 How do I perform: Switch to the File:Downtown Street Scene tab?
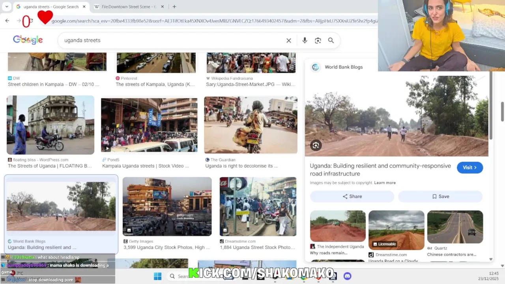pos(129,7)
